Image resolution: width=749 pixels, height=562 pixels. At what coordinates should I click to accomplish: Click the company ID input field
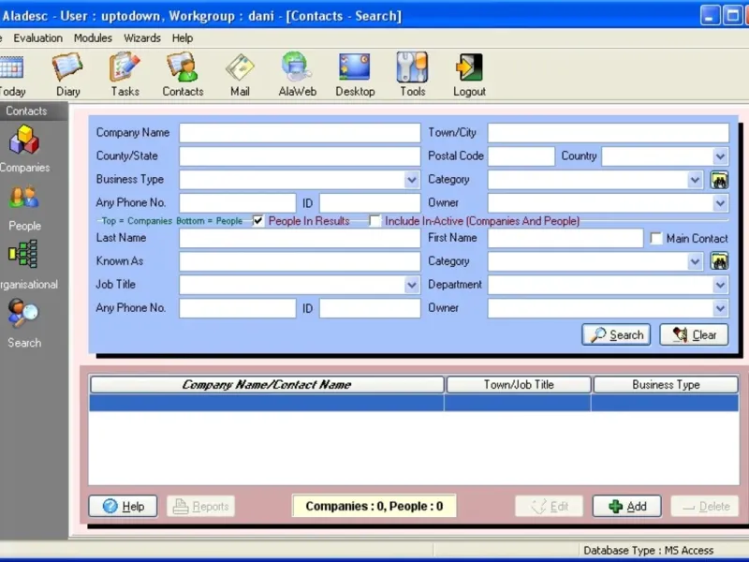pyautogui.click(x=370, y=203)
